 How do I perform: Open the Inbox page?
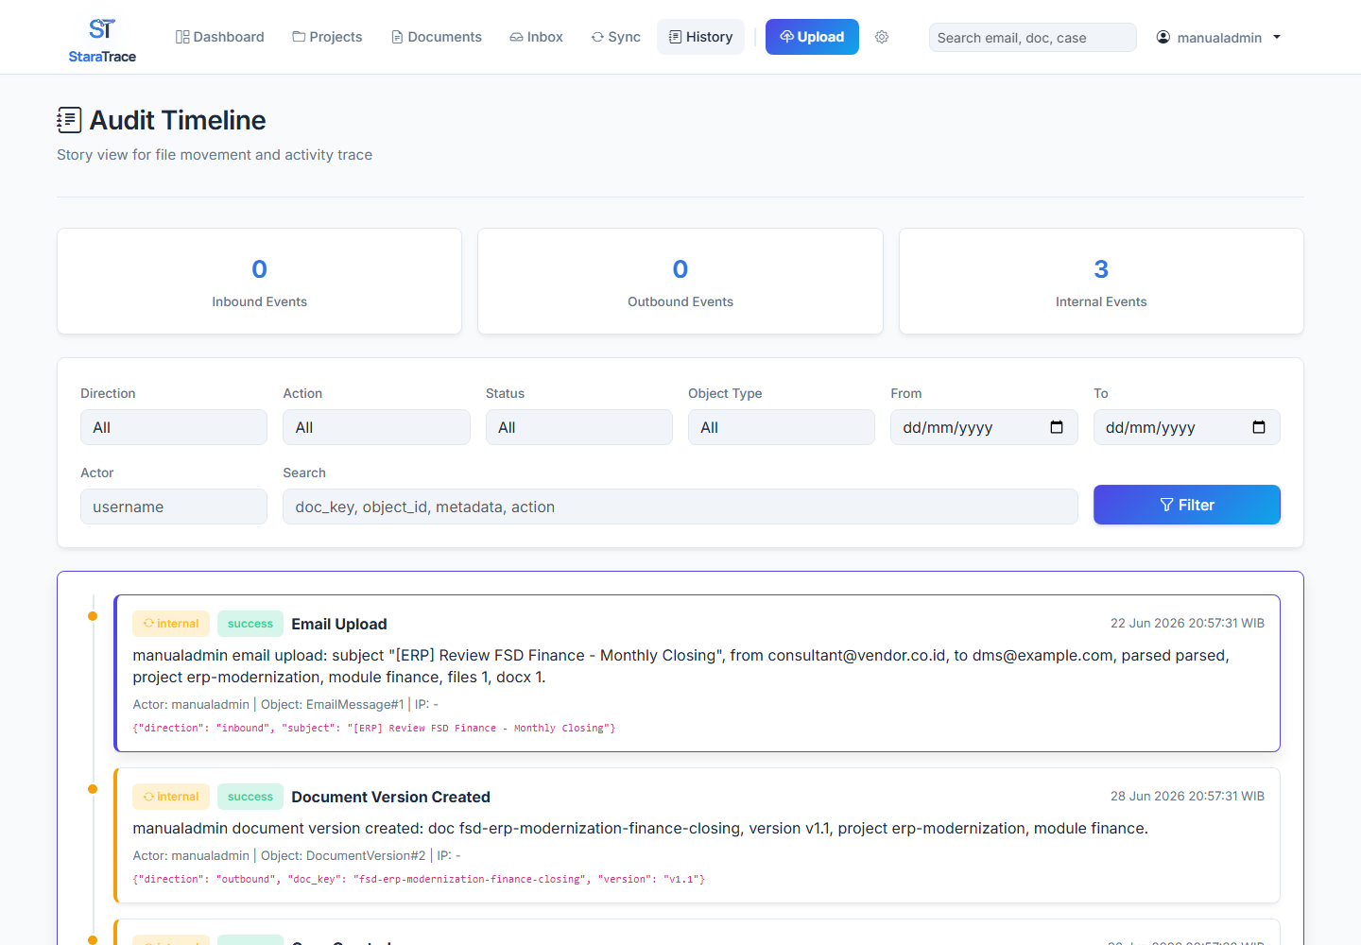536,37
